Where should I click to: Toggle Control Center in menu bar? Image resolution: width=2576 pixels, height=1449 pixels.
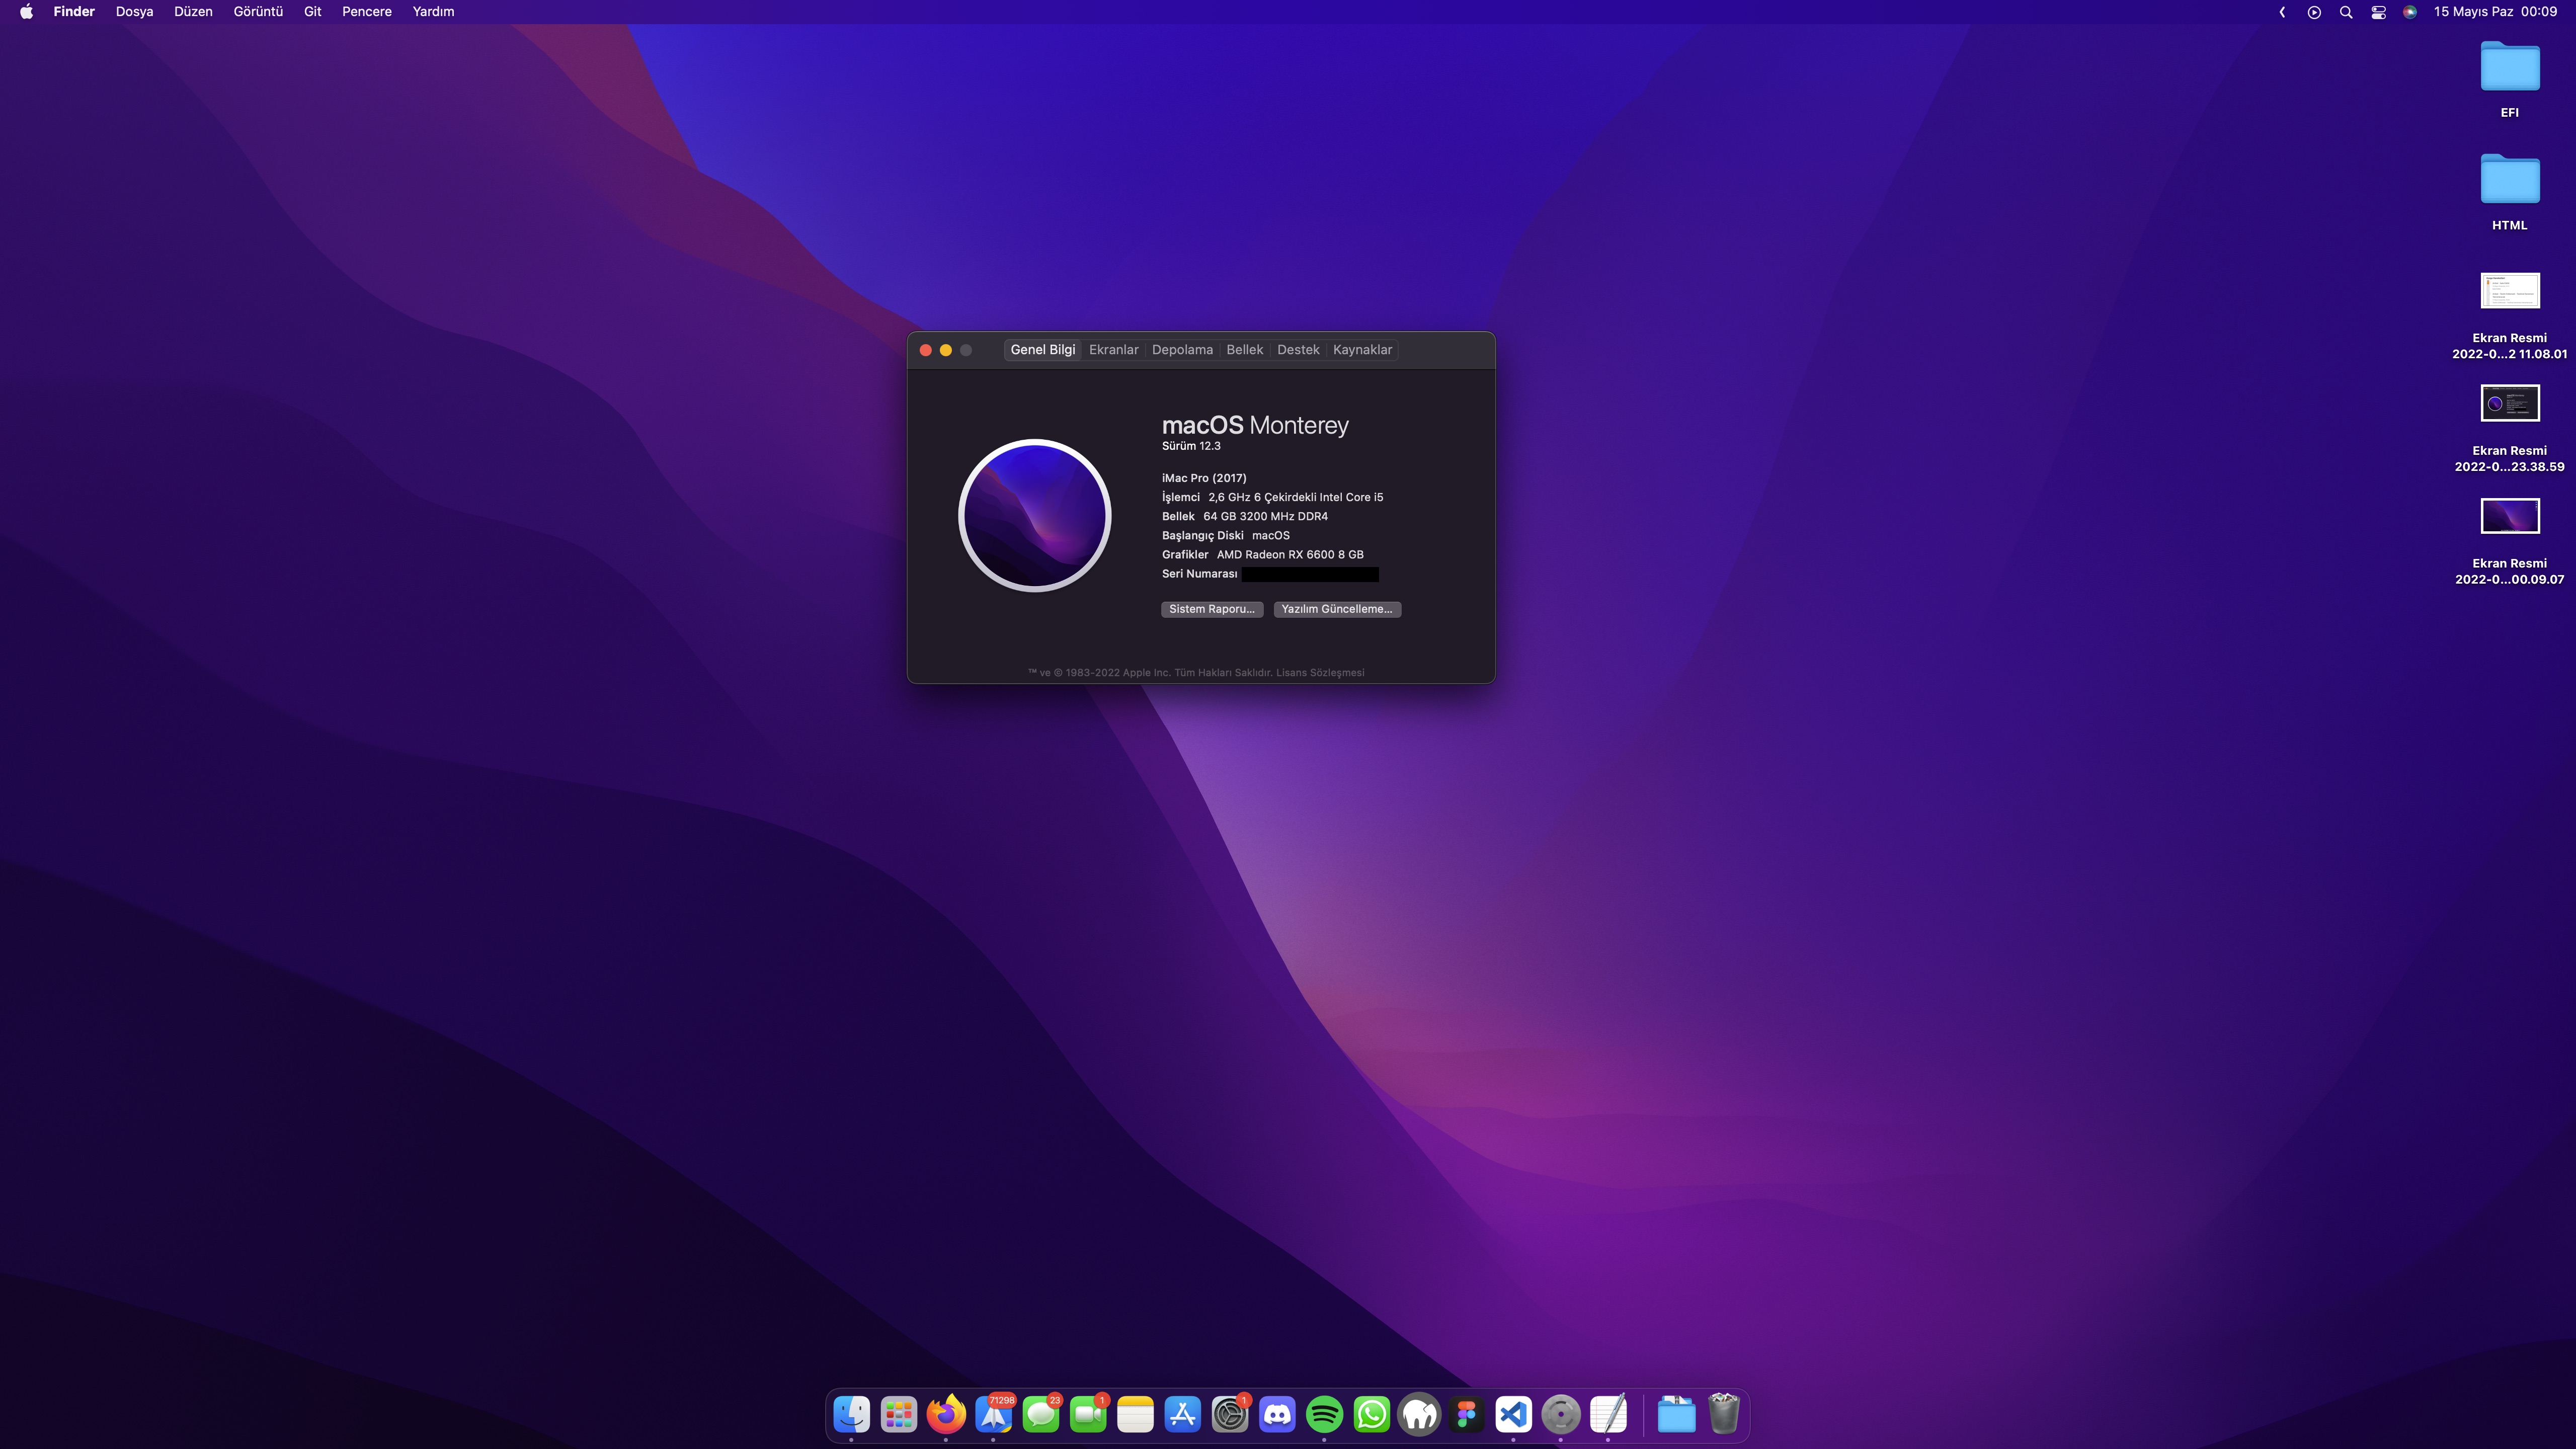click(2378, 12)
